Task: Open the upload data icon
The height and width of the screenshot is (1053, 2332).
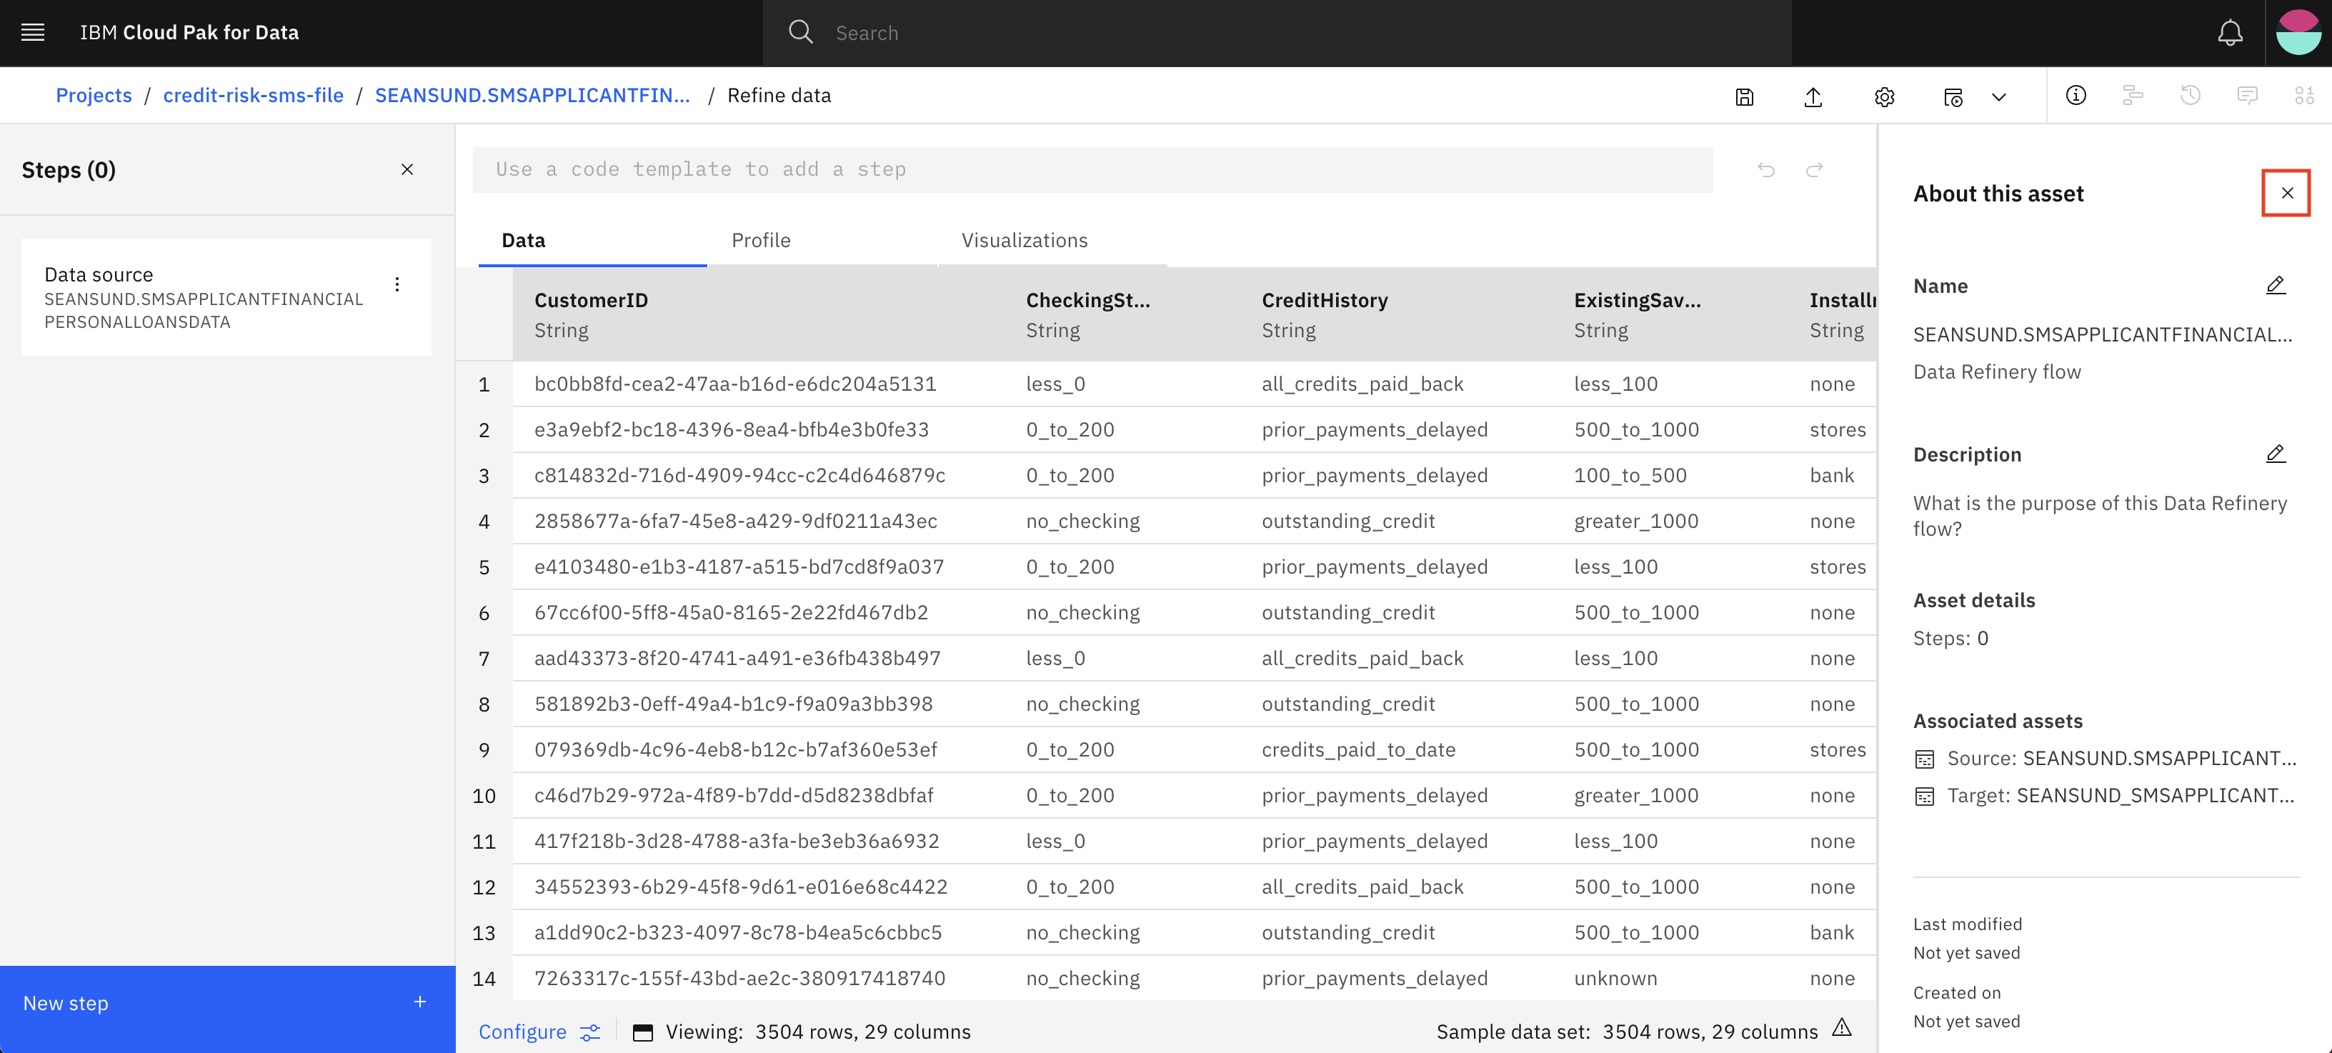Action: tap(1813, 95)
